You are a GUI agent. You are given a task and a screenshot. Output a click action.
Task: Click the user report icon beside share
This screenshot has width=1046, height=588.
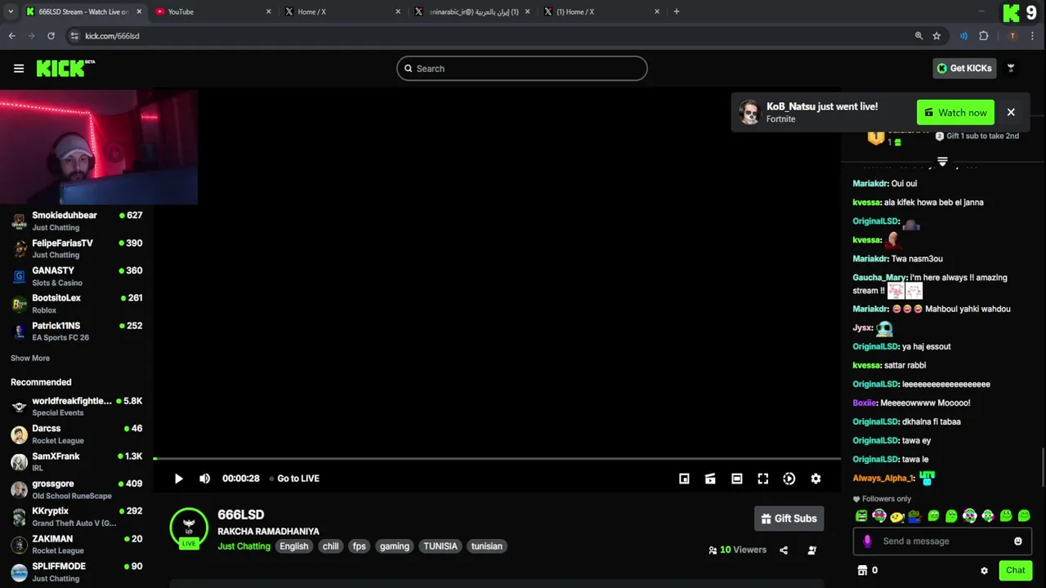tap(811, 550)
